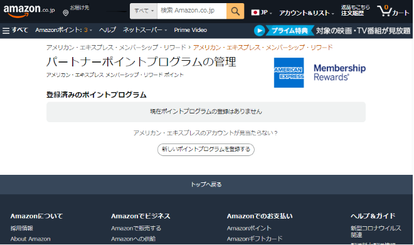Click the magnifying glass search button
Image resolution: width=414 pixels, height=245 pixels.
235,11
